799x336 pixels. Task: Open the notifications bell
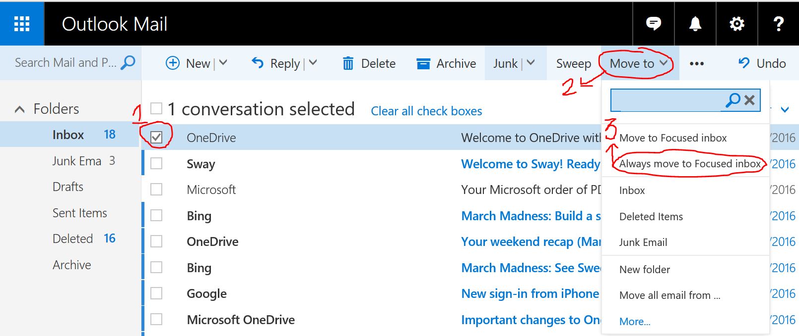[x=695, y=23]
